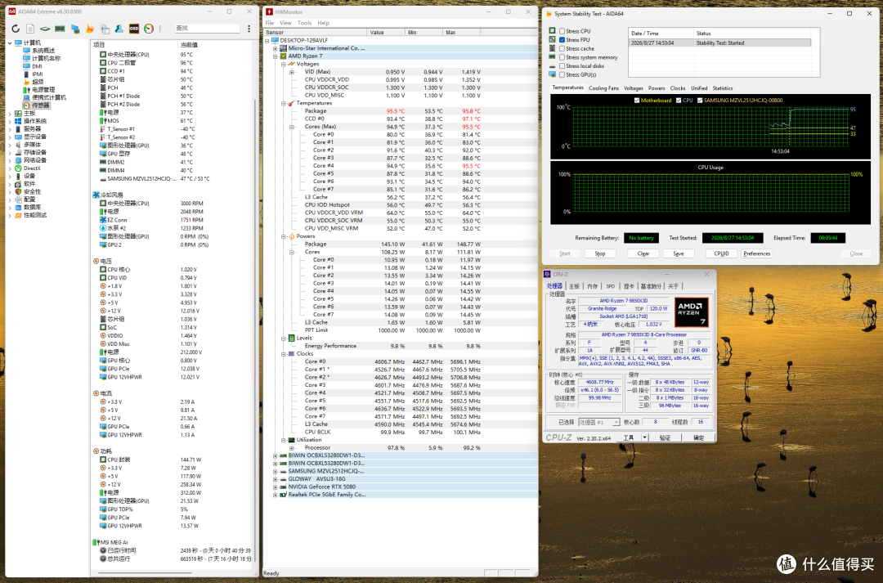Select the Stability Test: Started log row
Viewport: 883px width, 583px height.
719,43
